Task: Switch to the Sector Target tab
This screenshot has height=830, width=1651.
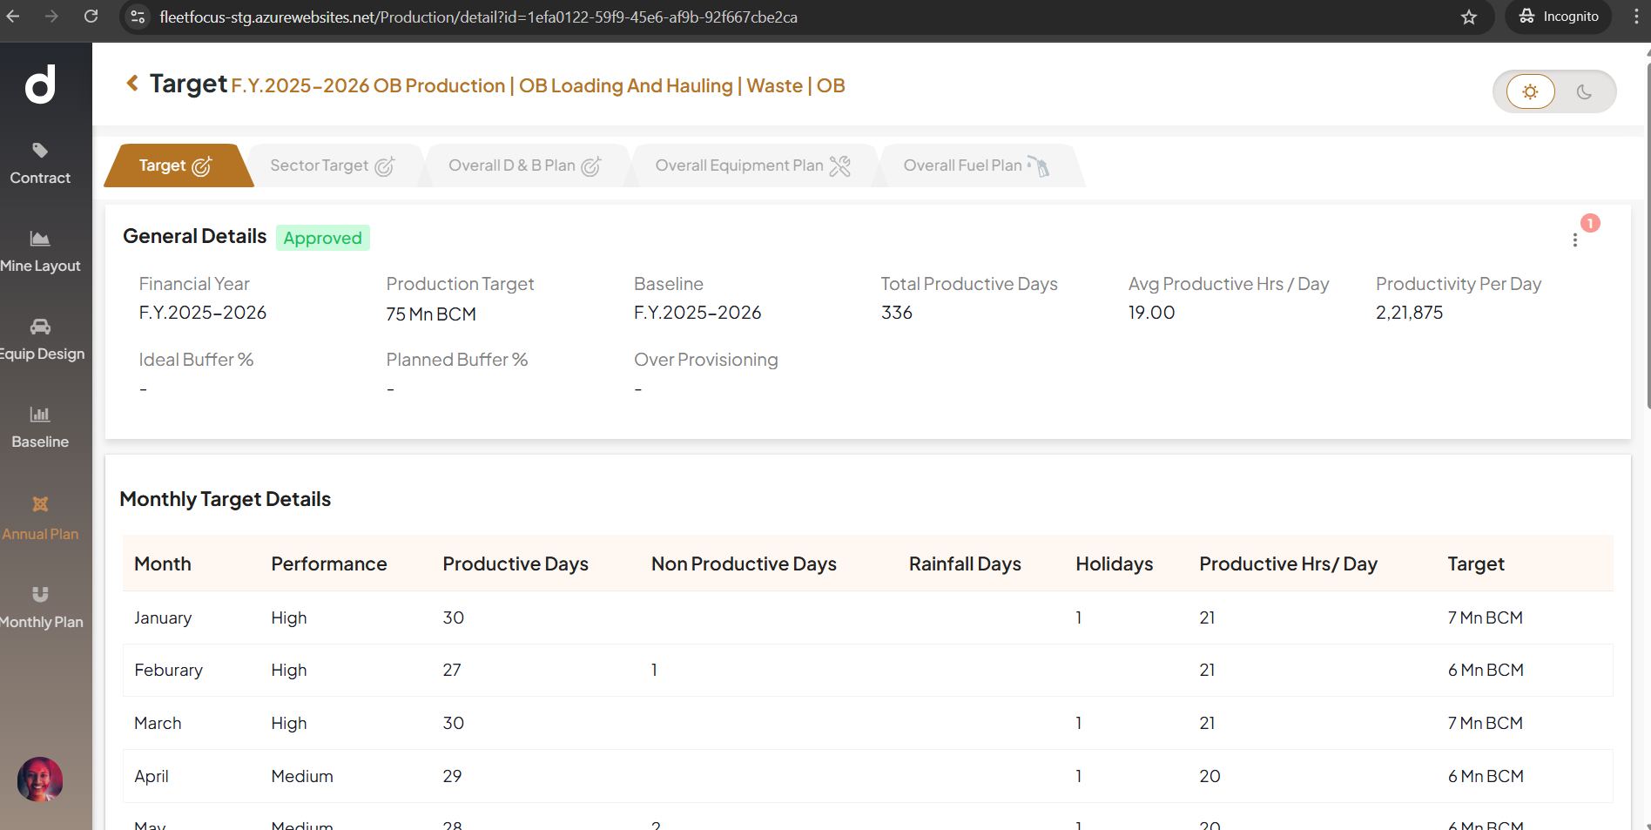Action: tap(333, 165)
